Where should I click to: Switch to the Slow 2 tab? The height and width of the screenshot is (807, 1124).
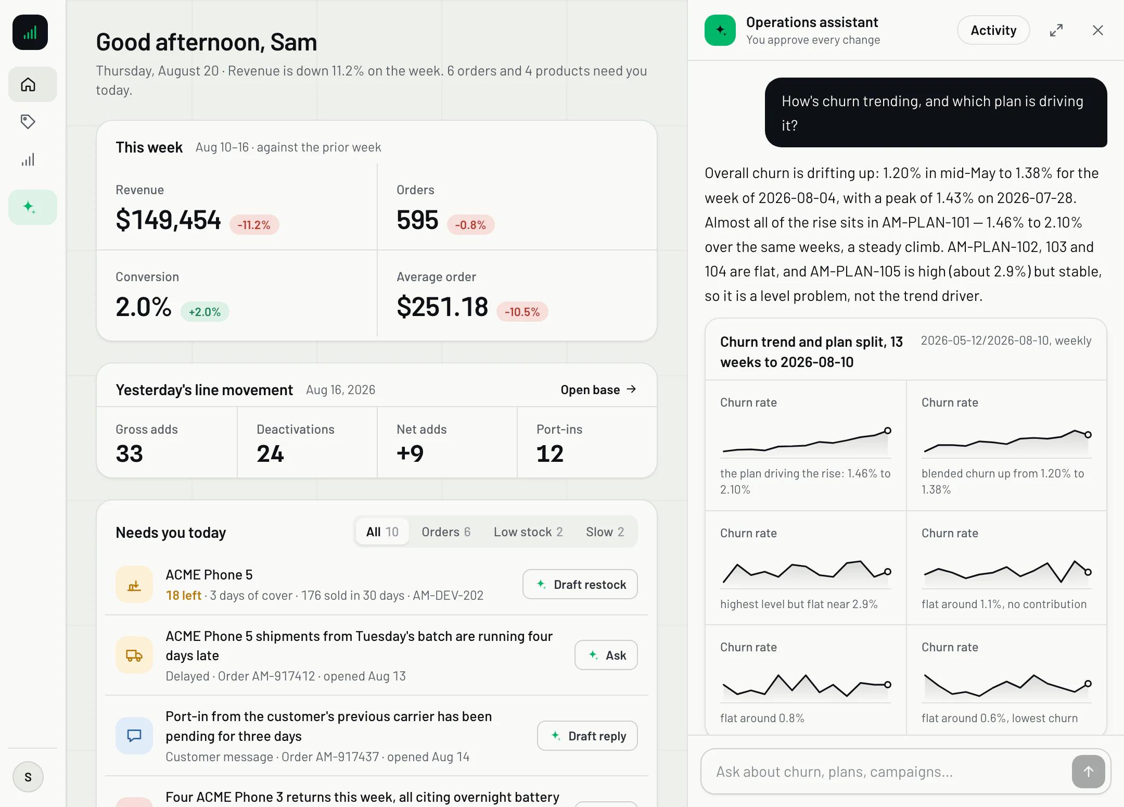tap(605, 532)
